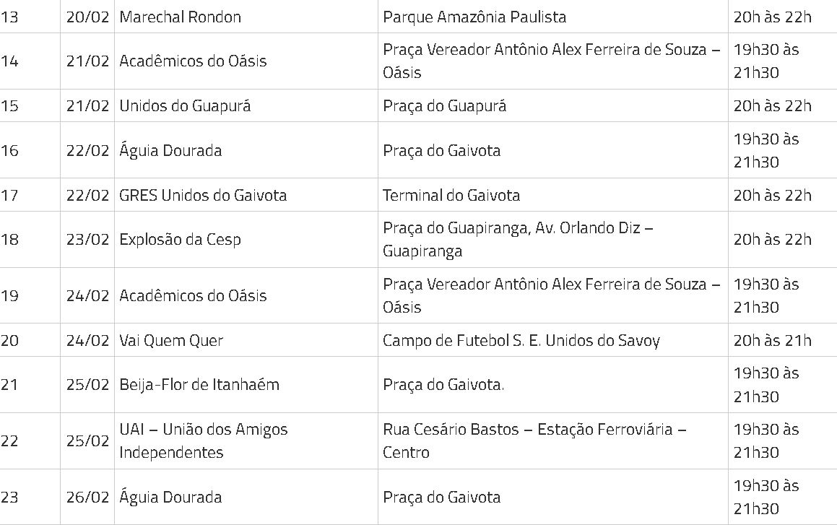Click row number 19 cell
Image resolution: width=837 pixels, height=525 pixels.
(30, 295)
